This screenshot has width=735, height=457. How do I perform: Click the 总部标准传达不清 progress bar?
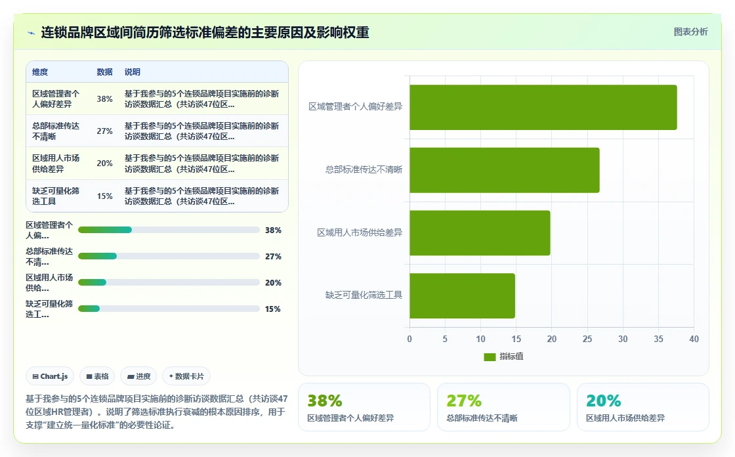169,256
